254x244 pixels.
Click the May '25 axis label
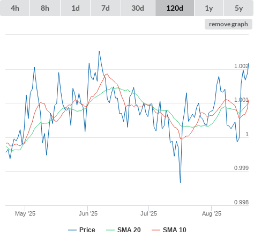(x=25, y=213)
